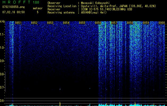Screen dimensions: 167x106
Task: Click the 0858 time marker
Action: tap(130, 23)
